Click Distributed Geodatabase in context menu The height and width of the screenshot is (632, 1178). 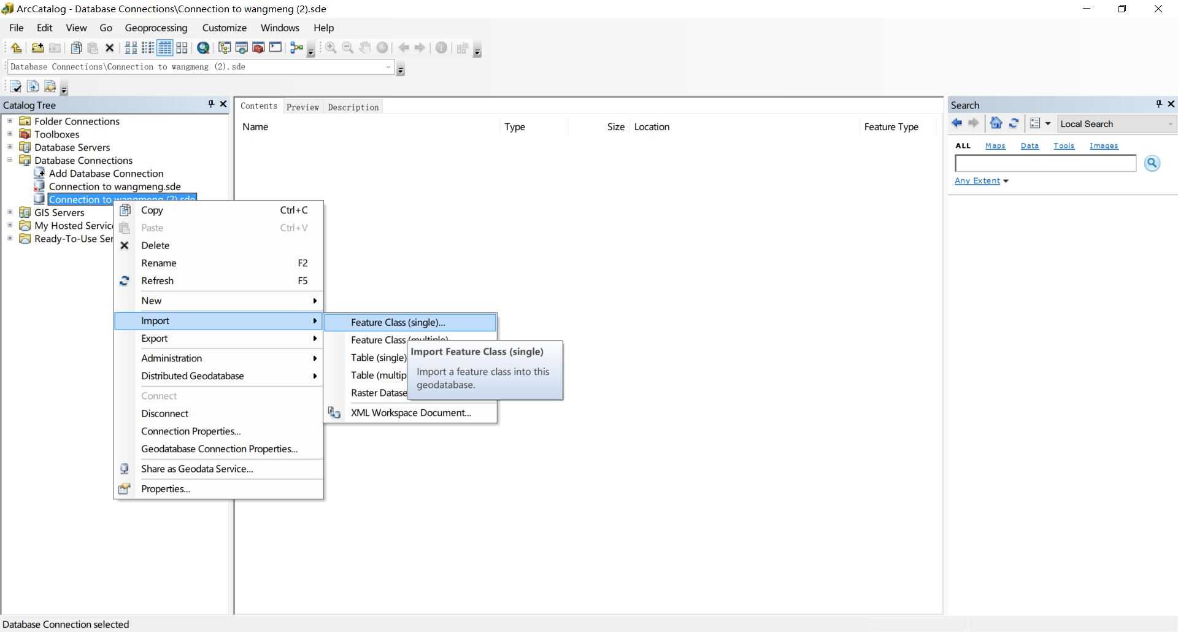point(218,376)
